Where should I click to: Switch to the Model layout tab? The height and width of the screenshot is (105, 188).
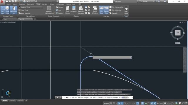click(5, 100)
